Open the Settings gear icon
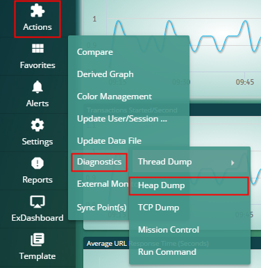The image size is (261, 268). pos(37,125)
